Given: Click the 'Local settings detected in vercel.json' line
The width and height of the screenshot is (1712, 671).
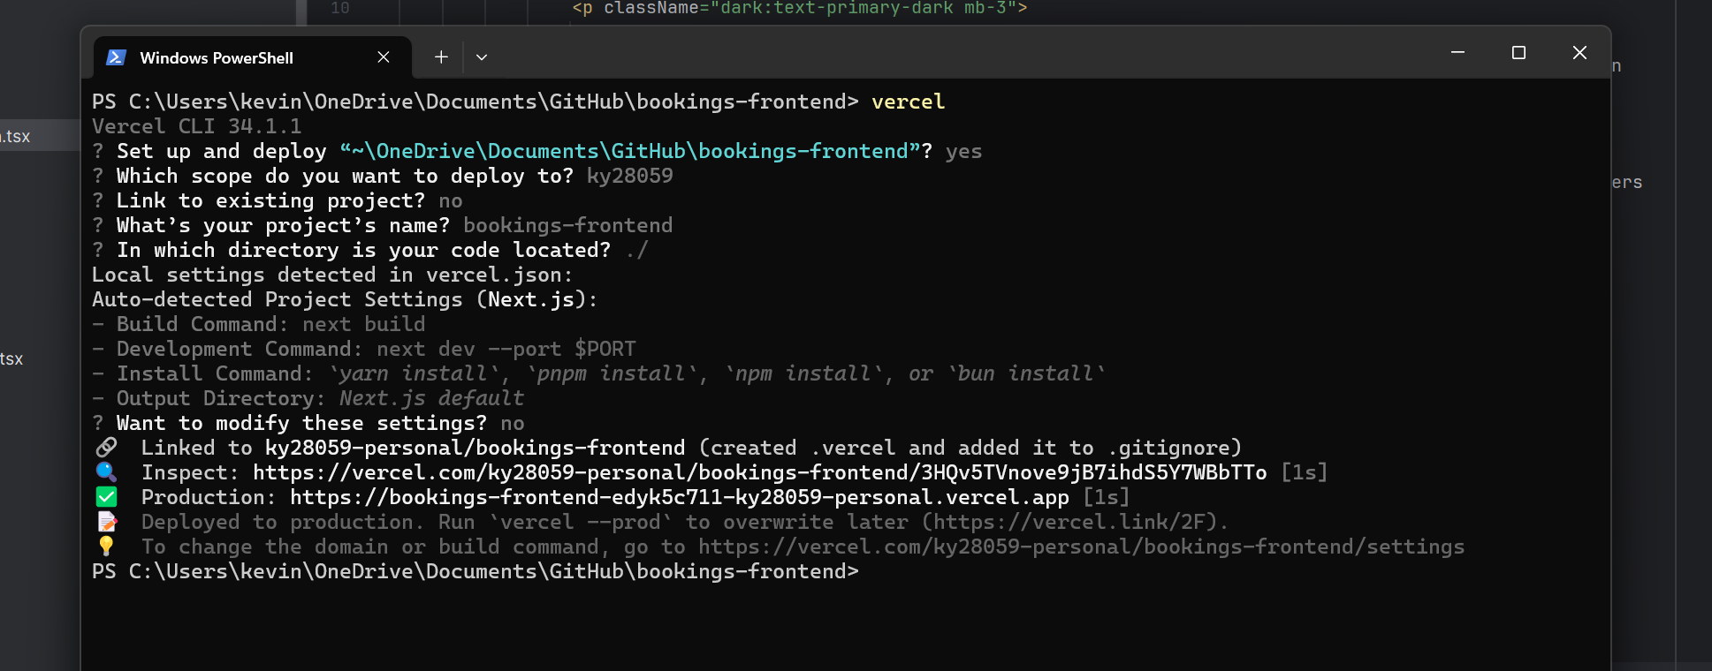Looking at the screenshot, I should click(333, 275).
